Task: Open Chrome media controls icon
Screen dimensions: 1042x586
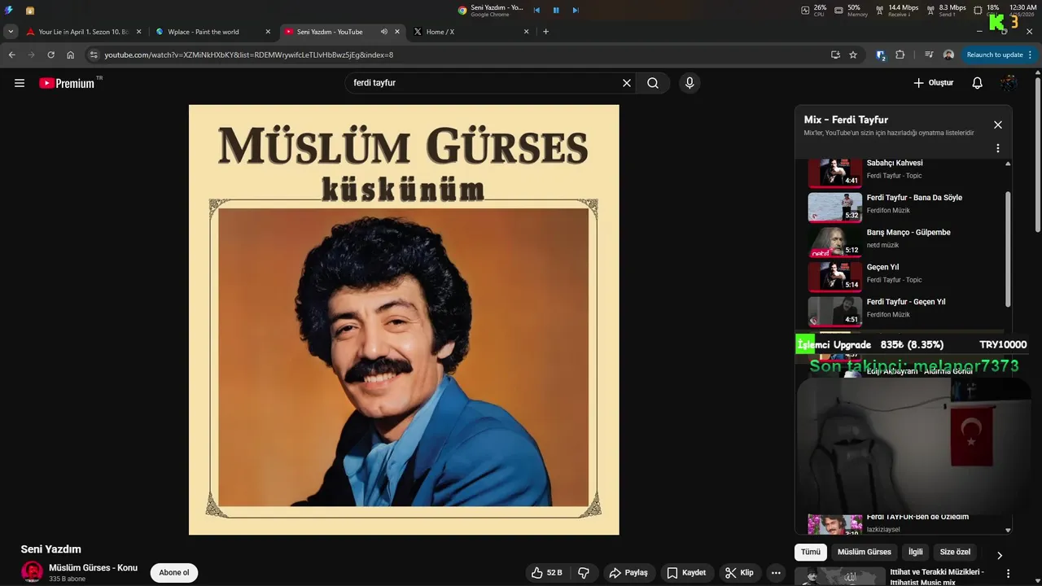Action: pyautogui.click(x=929, y=55)
